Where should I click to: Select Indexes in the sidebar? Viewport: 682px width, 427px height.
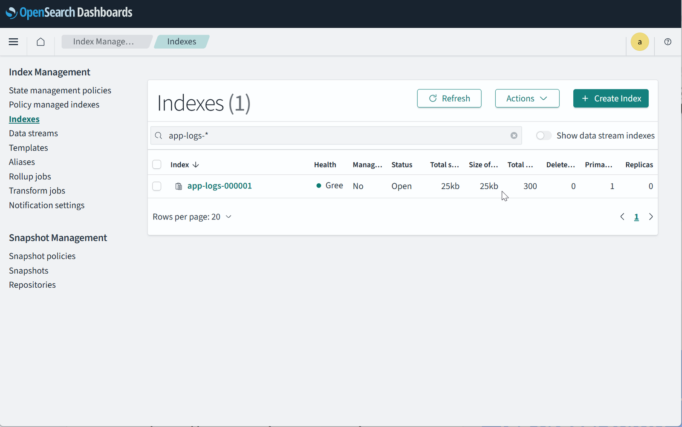pos(24,119)
